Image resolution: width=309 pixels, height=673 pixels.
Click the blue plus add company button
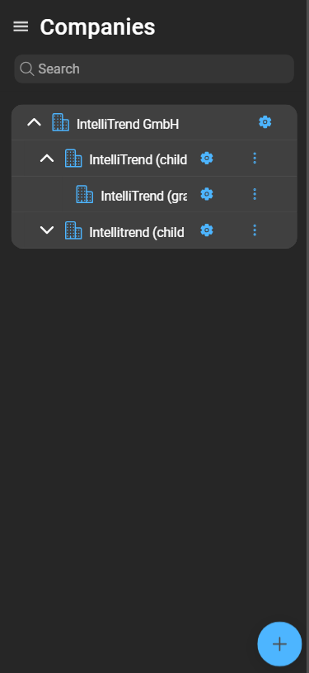[x=279, y=644]
